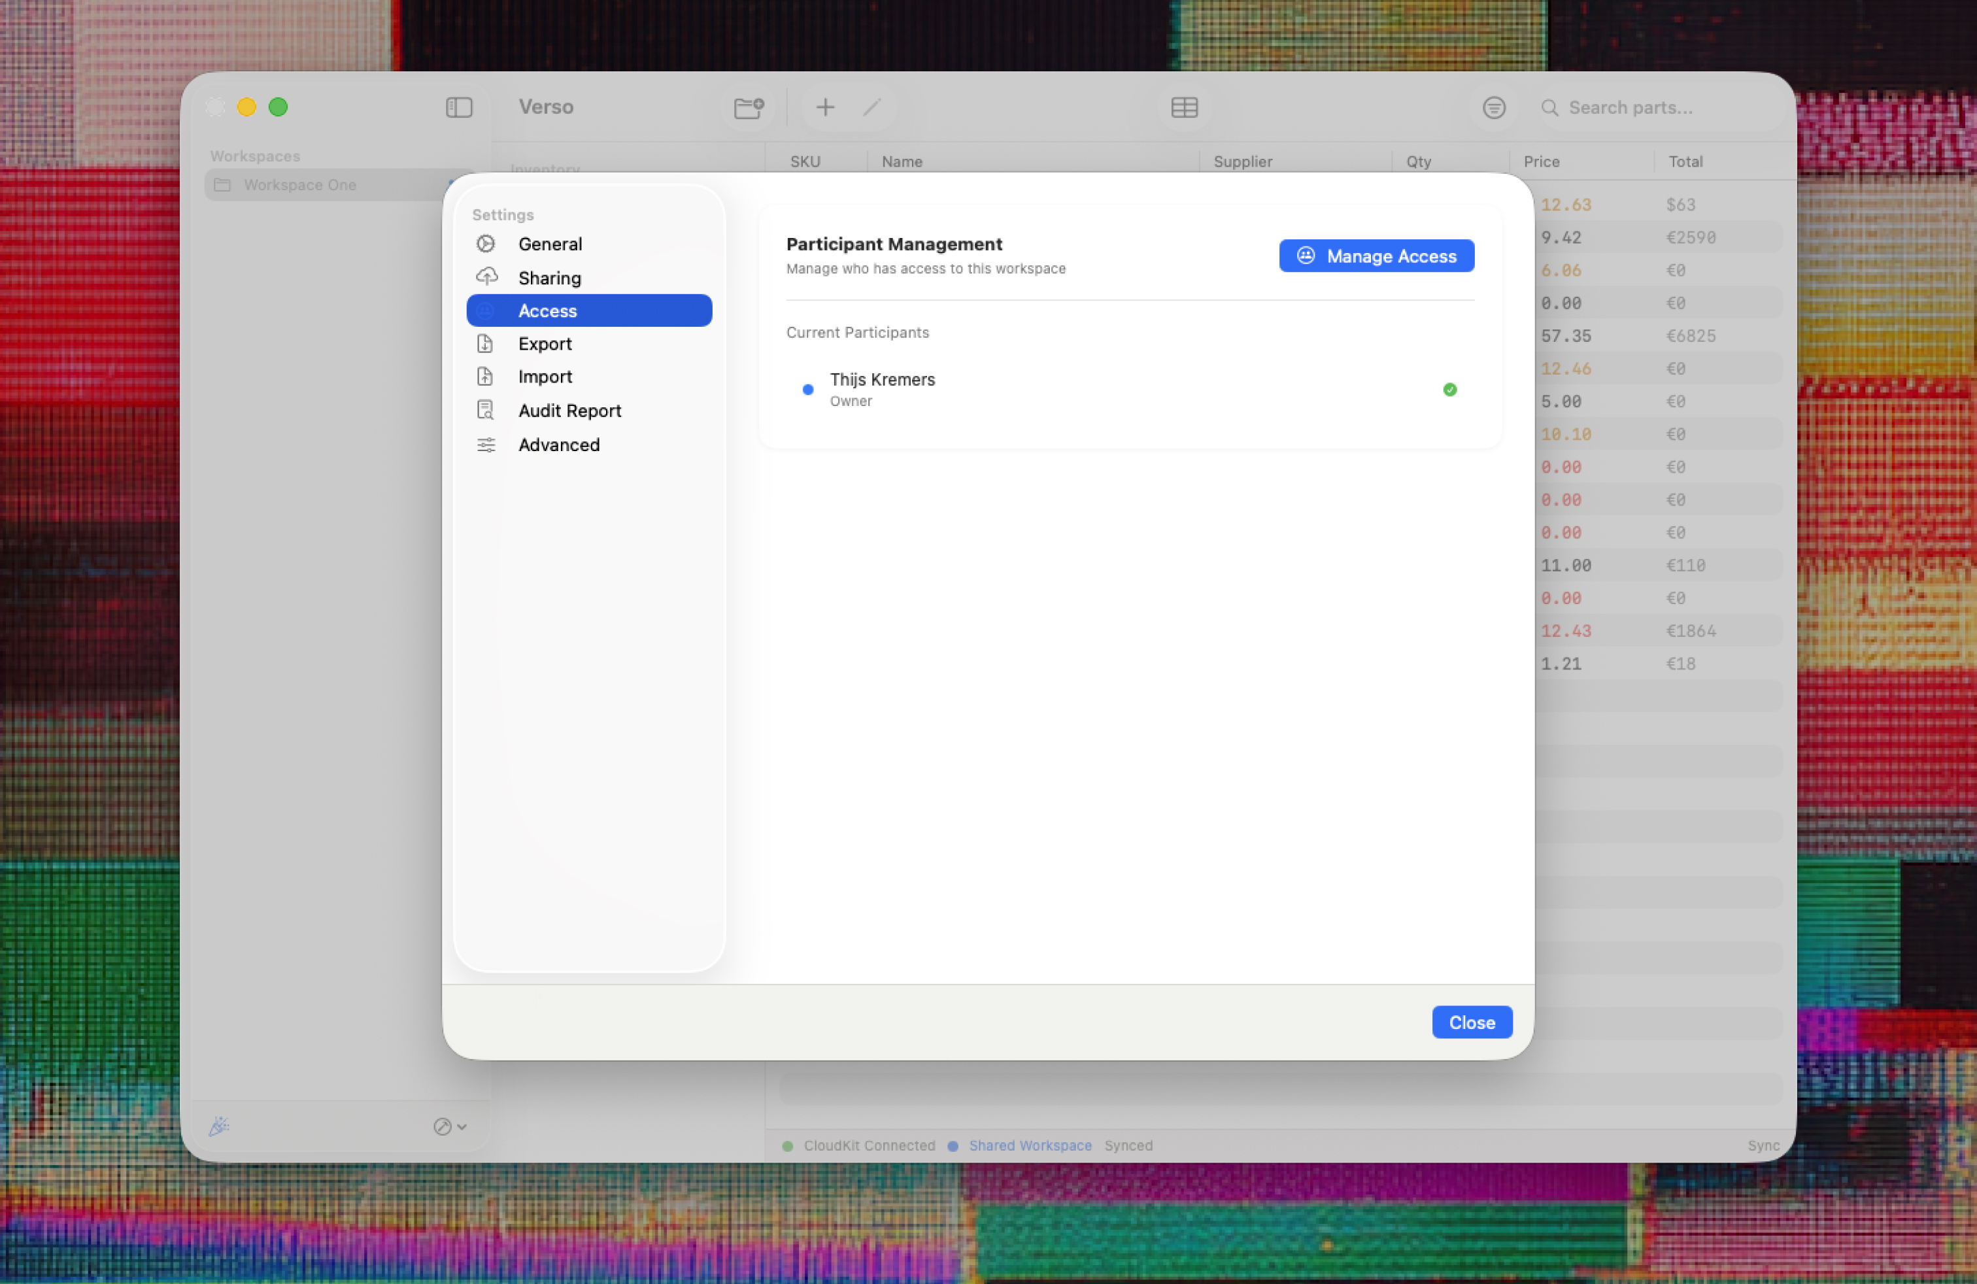Viewport: 1977px width, 1284px height.
Task: Open Advanced settings section
Action: 558,445
